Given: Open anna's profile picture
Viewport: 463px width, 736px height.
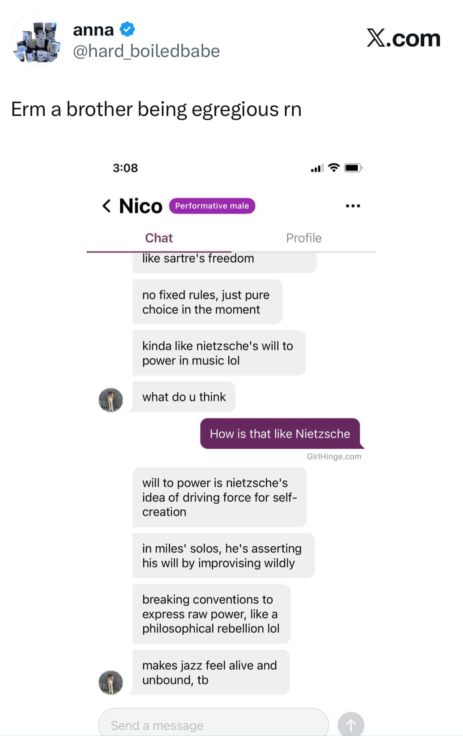Looking at the screenshot, I should point(37,40).
